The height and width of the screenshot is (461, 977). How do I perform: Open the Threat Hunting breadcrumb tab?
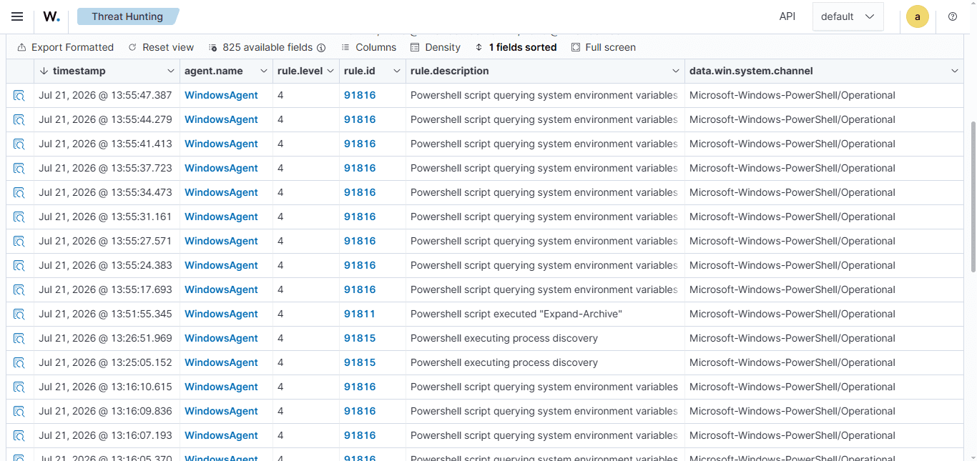tap(127, 16)
